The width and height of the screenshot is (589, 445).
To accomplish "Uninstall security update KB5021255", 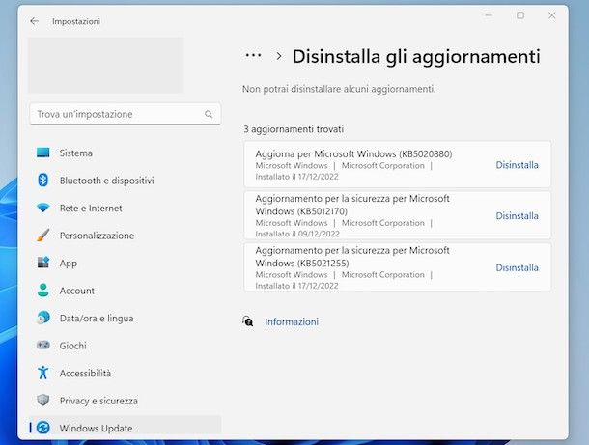I will (x=517, y=267).
